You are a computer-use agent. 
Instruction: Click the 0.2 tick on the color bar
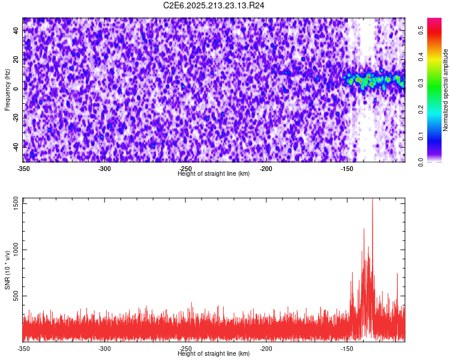(421, 110)
